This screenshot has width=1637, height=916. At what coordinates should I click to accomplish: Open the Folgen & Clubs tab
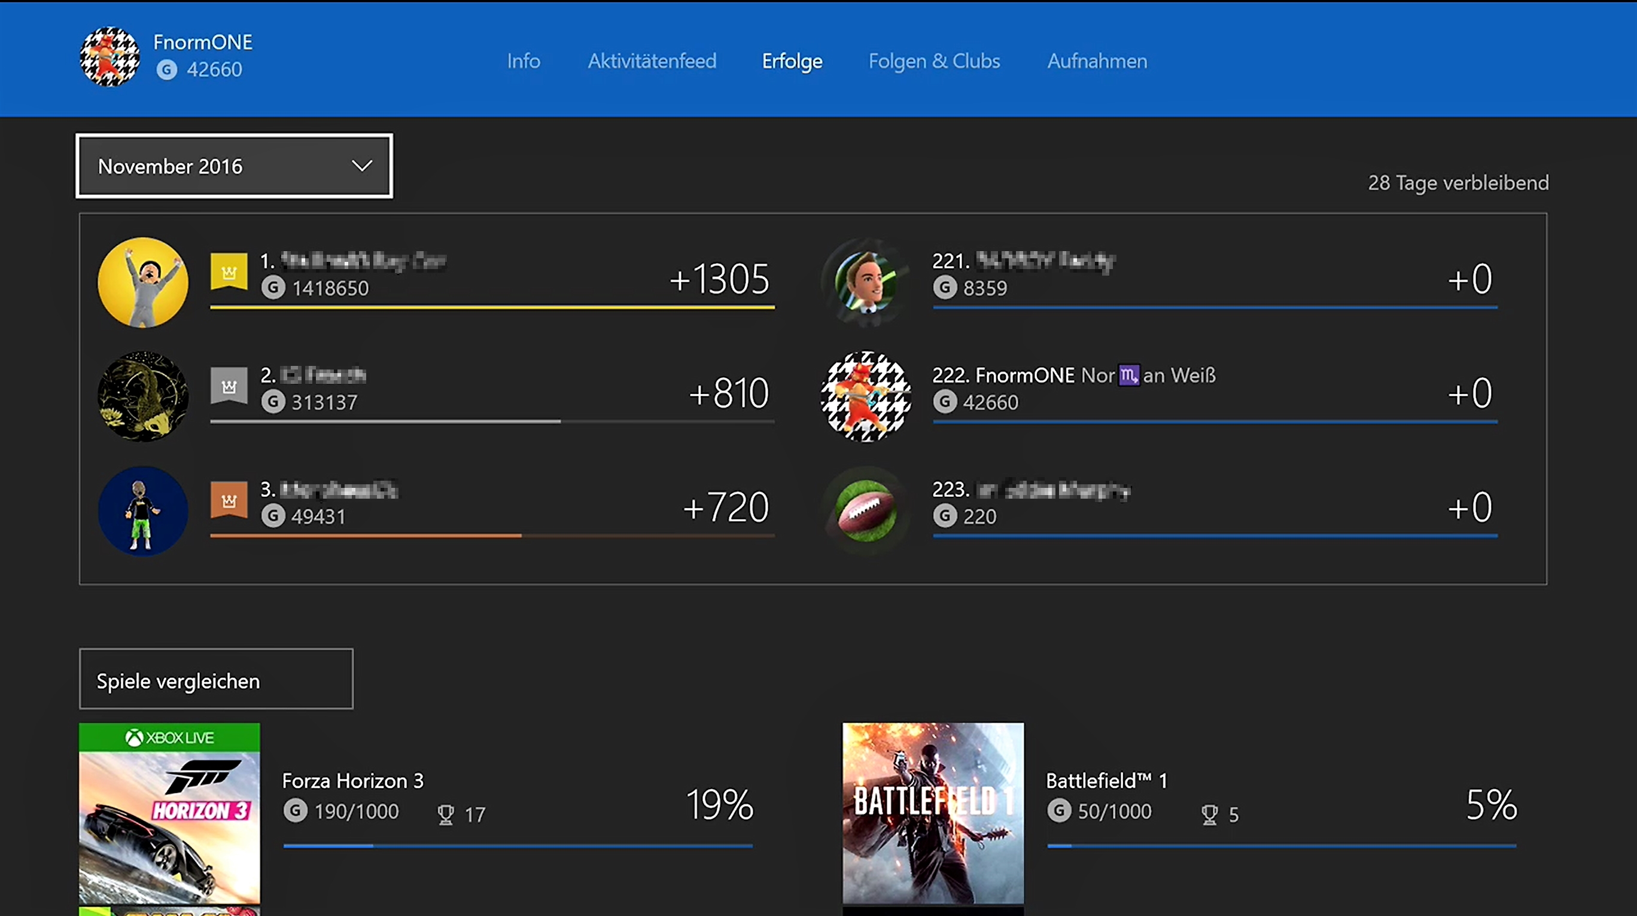934,61
